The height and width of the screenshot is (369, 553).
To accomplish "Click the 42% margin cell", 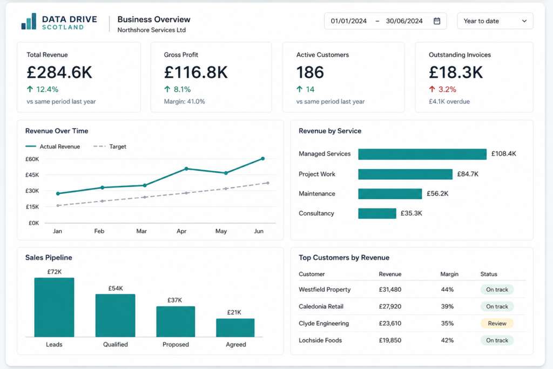I will pos(447,340).
